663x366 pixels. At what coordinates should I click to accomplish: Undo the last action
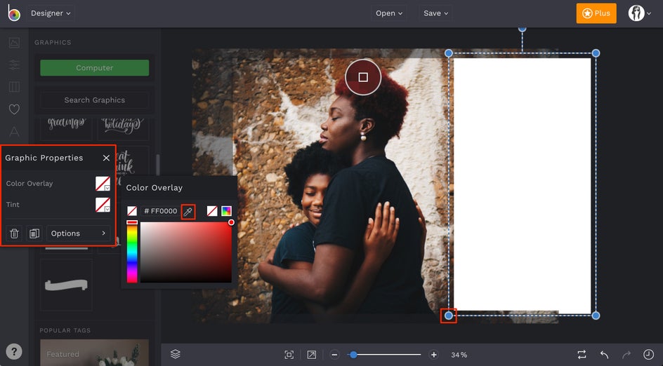coord(604,355)
